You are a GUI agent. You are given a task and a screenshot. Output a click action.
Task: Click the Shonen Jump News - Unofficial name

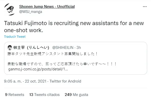coord(47,7)
